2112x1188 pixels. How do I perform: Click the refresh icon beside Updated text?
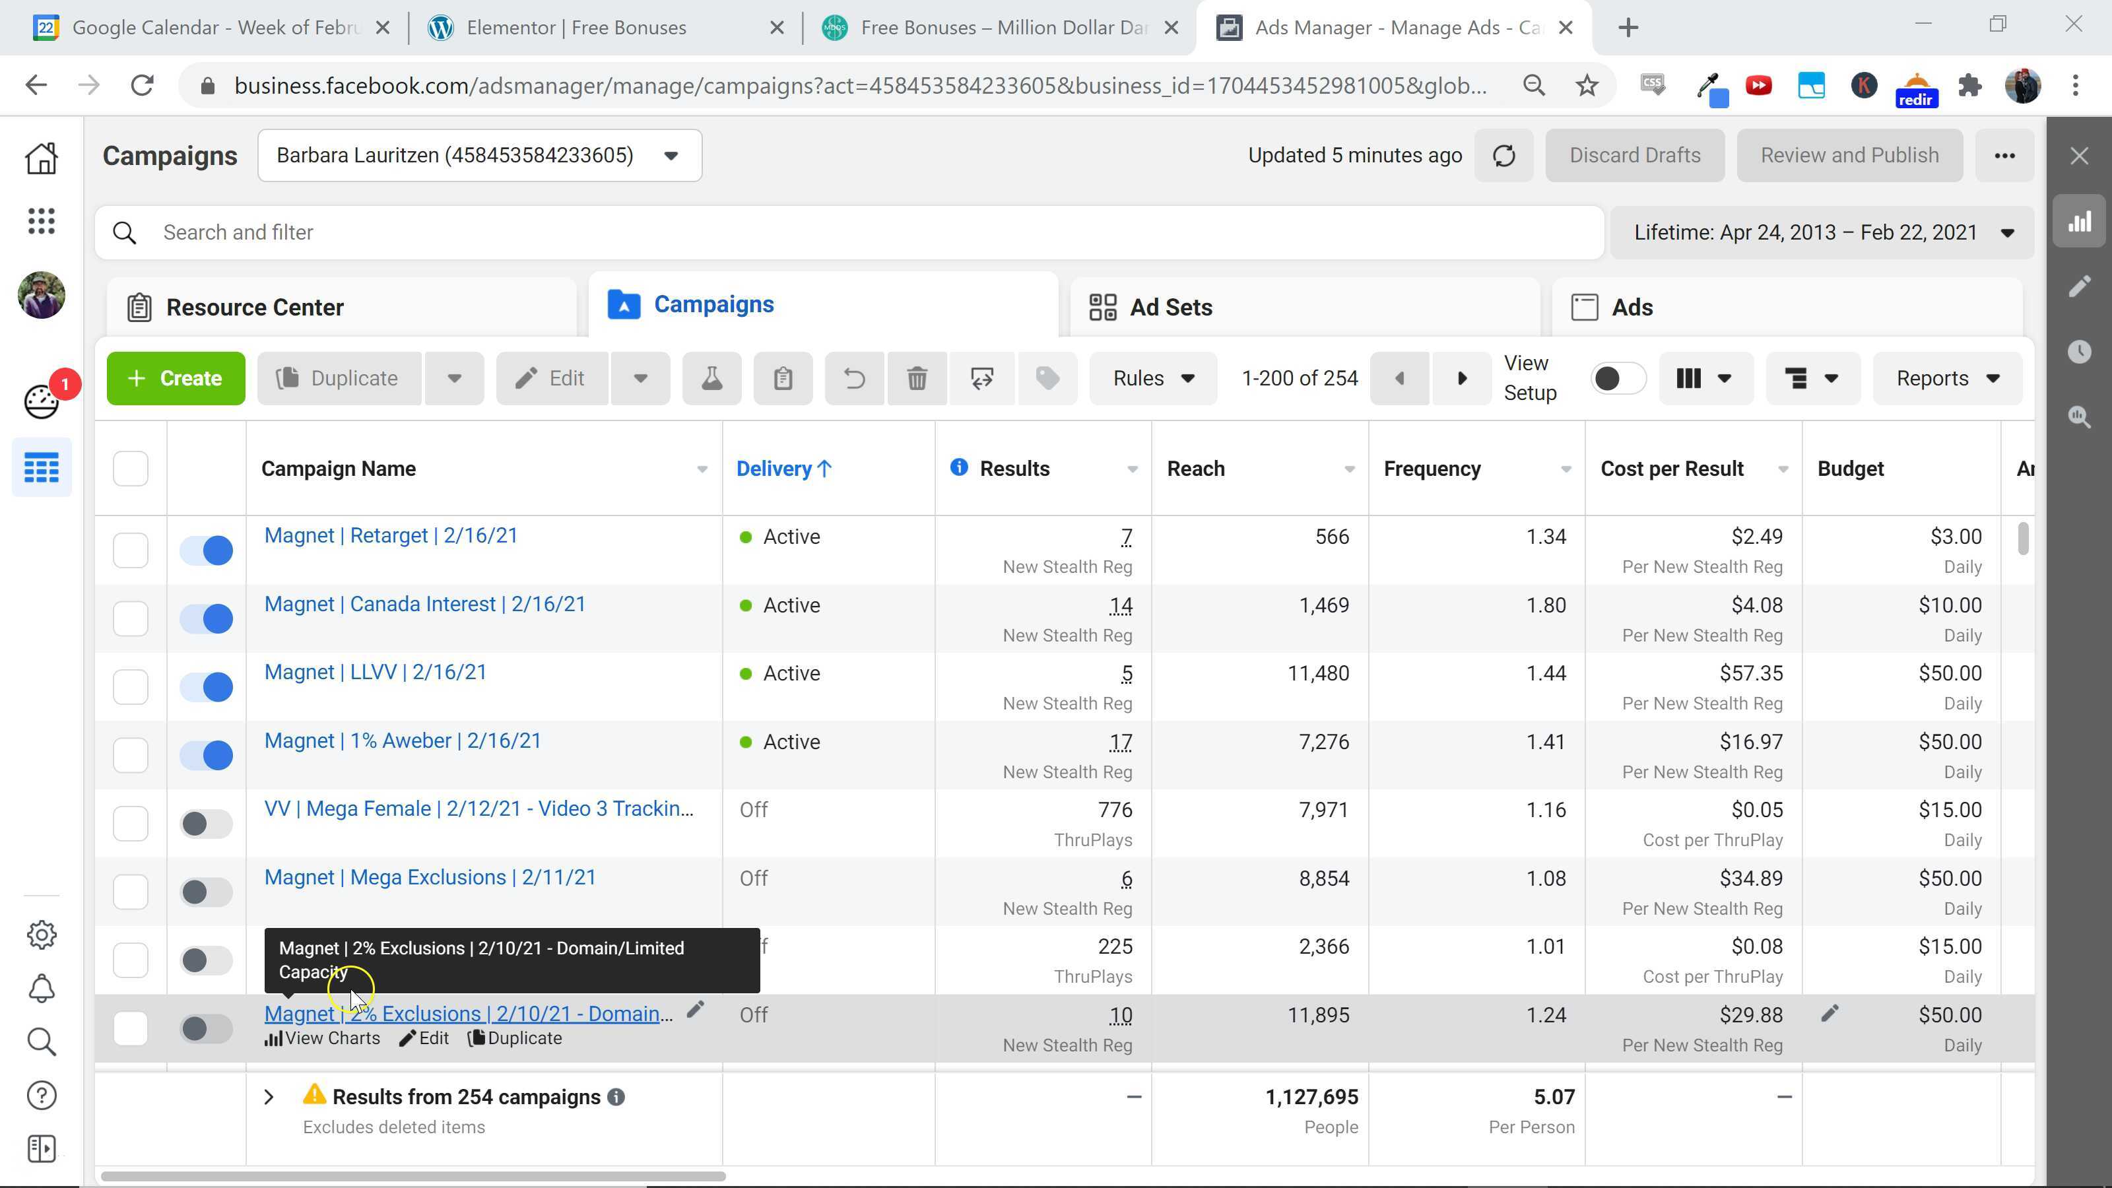[1503, 156]
